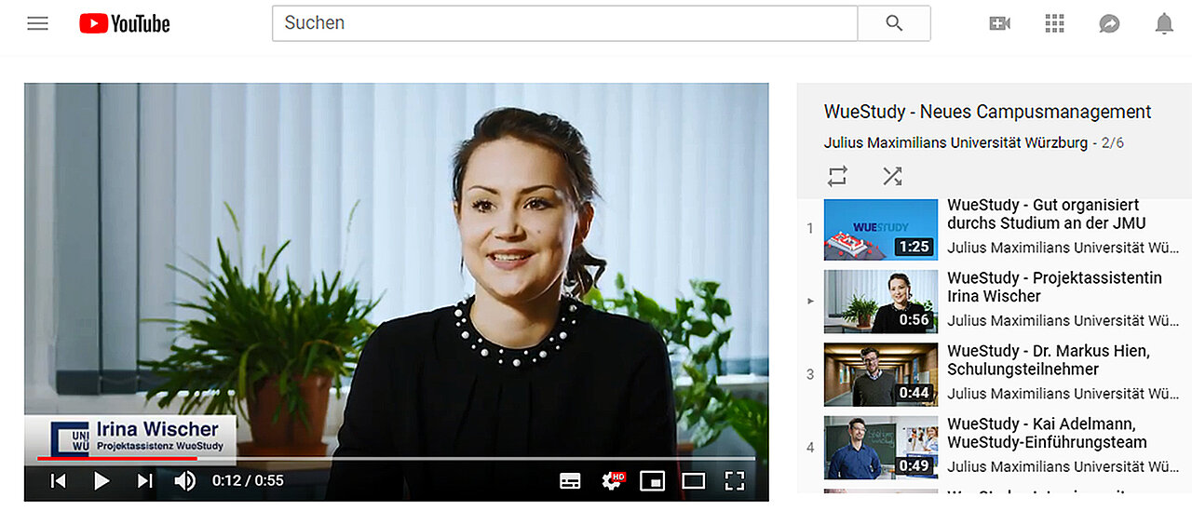Open the hamburger guide menu
This screenshot has height=511, width=1192.
pyautogui.click(x=37, y=23)
